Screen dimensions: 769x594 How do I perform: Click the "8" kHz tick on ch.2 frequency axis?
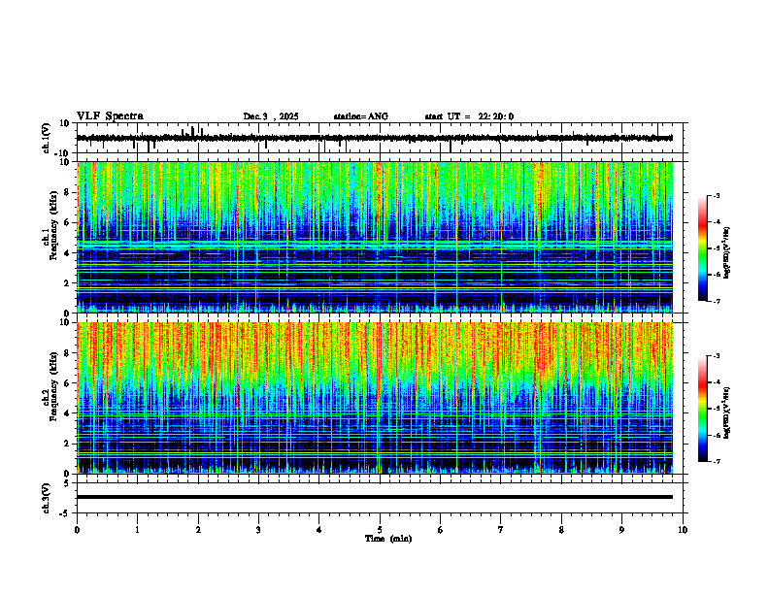pos(68,353)
